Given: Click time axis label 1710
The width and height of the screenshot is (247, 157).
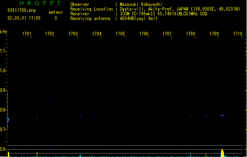Looking at the screenshot, I should (238, 34).
